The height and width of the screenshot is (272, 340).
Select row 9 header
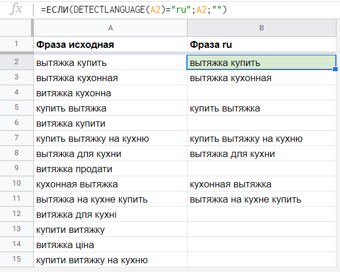16,169
